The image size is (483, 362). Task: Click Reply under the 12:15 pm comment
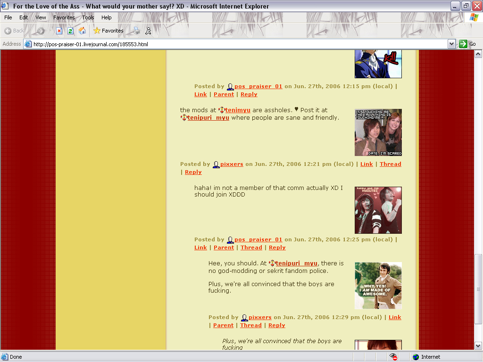tap(249, 94)
